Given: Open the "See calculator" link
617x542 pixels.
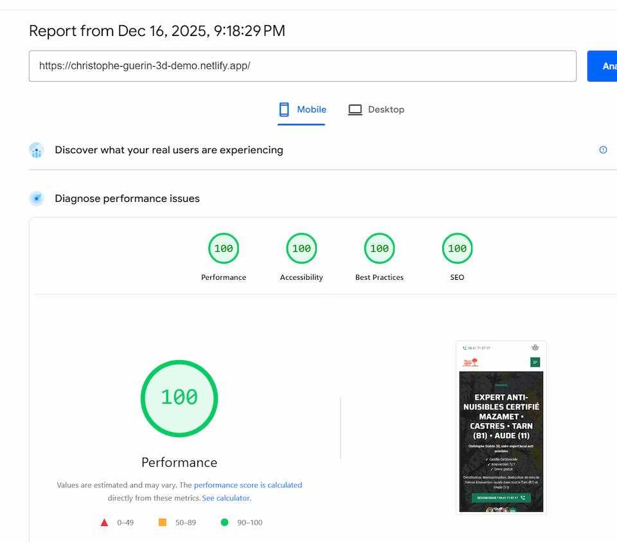Looking at the screenshot, I should click(x=226, y=498).
